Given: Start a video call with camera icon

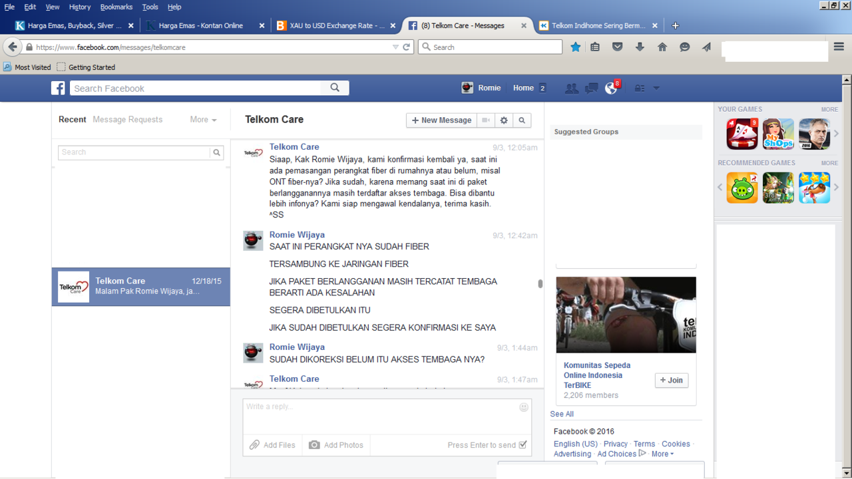Looking at the screenshot, I should tap(486, 120).
